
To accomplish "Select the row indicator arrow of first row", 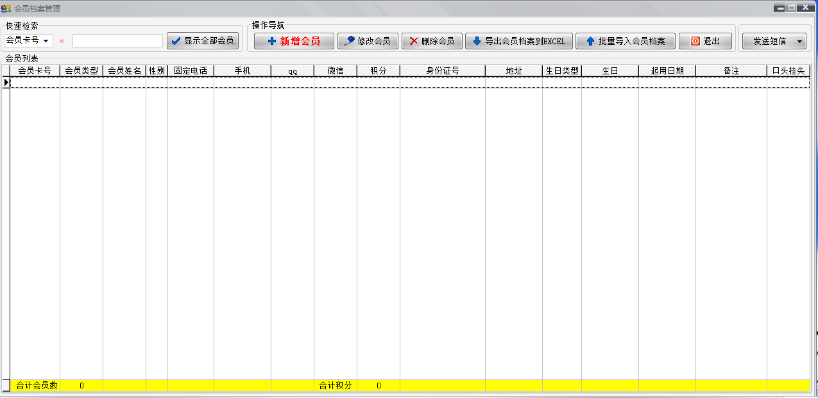I will (6, 82).
